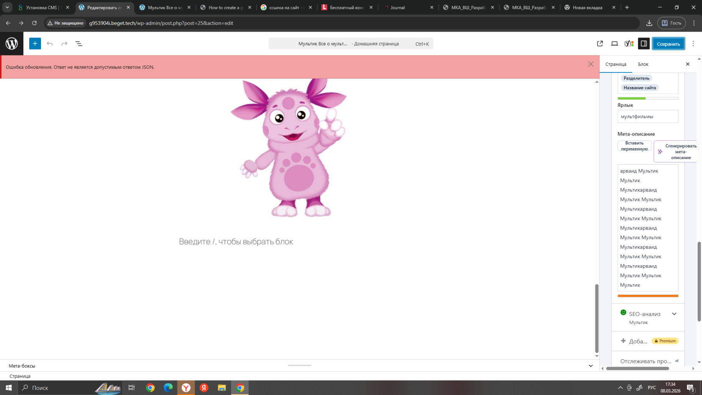Expand the Мета-боксы panel chevron
This screenshot has width=702, height=395.
590,366
